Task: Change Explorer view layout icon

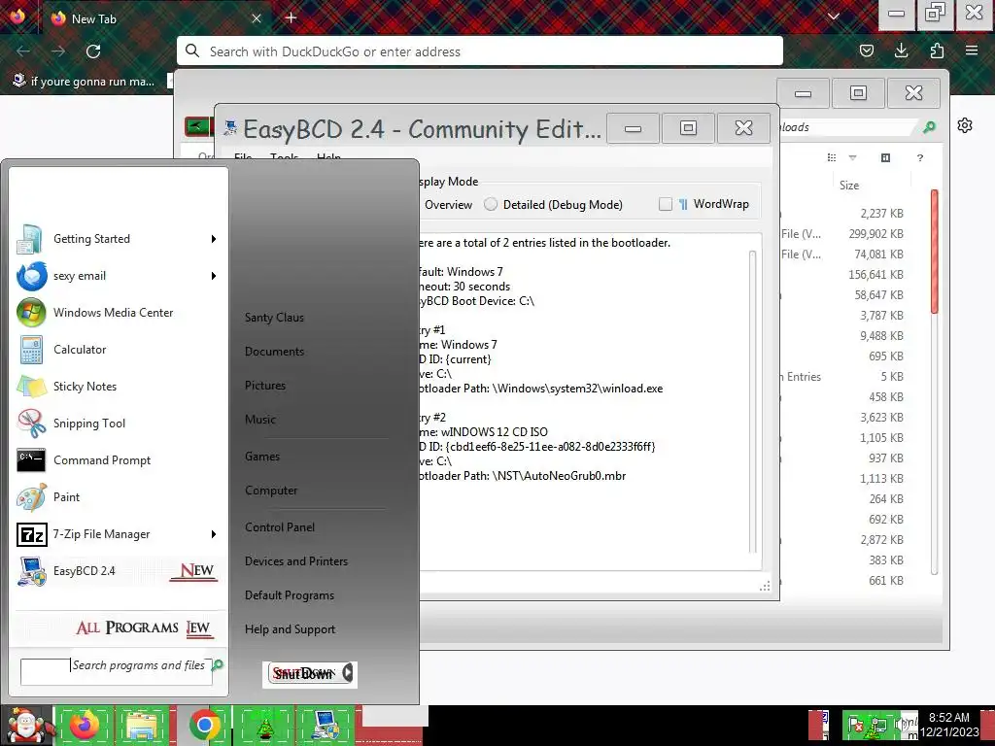Action: tap(832, 158)
